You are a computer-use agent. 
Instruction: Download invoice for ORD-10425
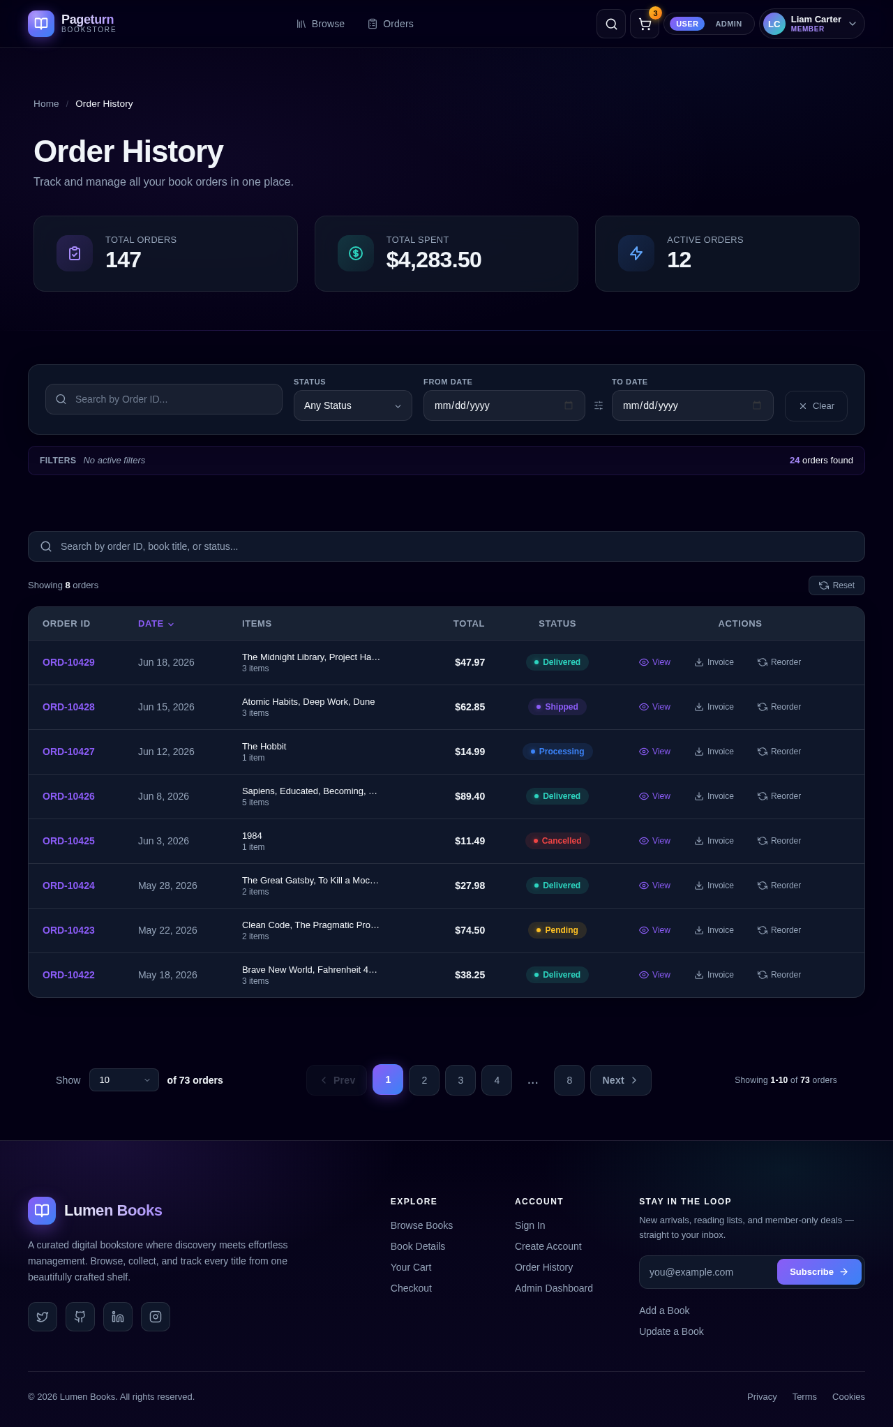pyautogui.click(x=714, y=841)
